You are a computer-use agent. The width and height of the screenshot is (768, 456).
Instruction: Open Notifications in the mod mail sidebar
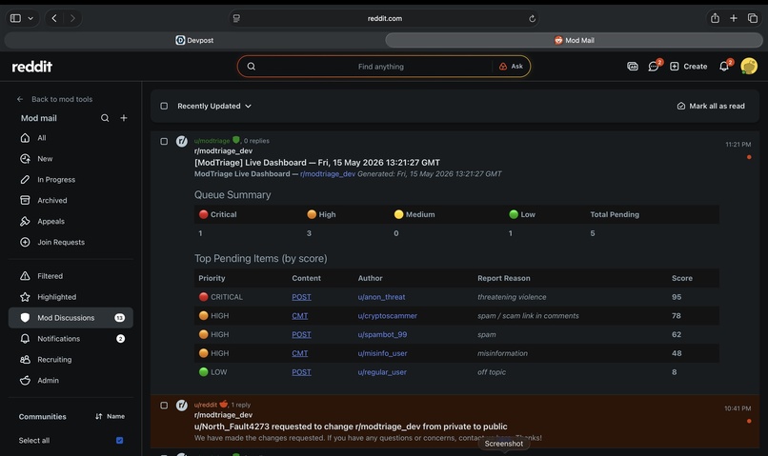(71, 339)
